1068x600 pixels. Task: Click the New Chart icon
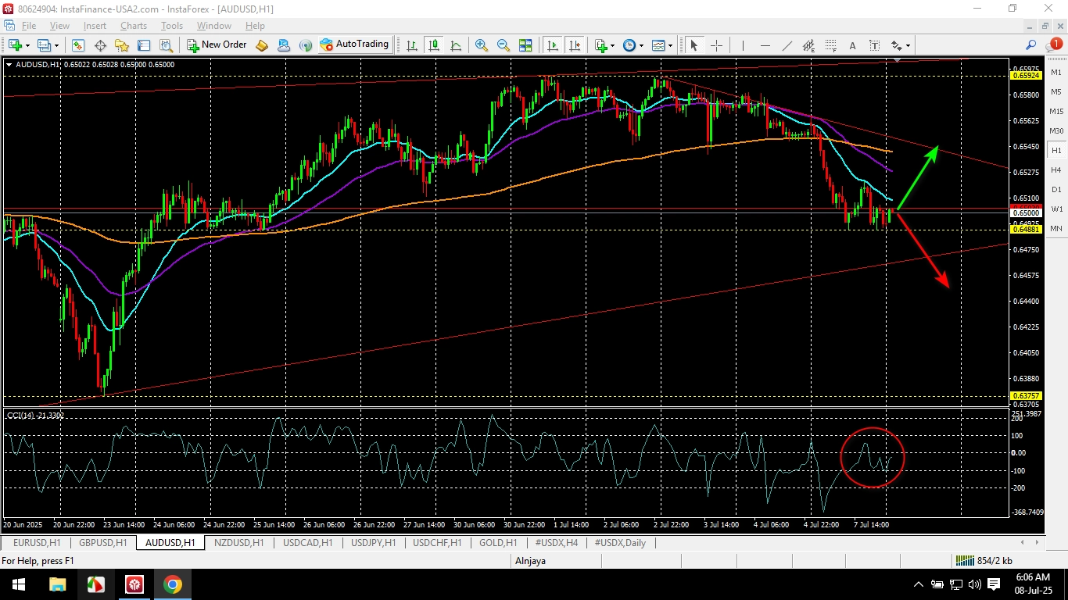pyautogui.click(x=15, y=45)
